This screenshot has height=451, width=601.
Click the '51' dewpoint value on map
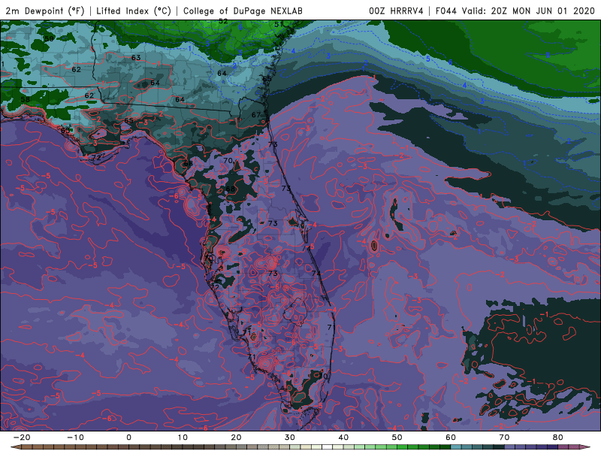(279, 25)
